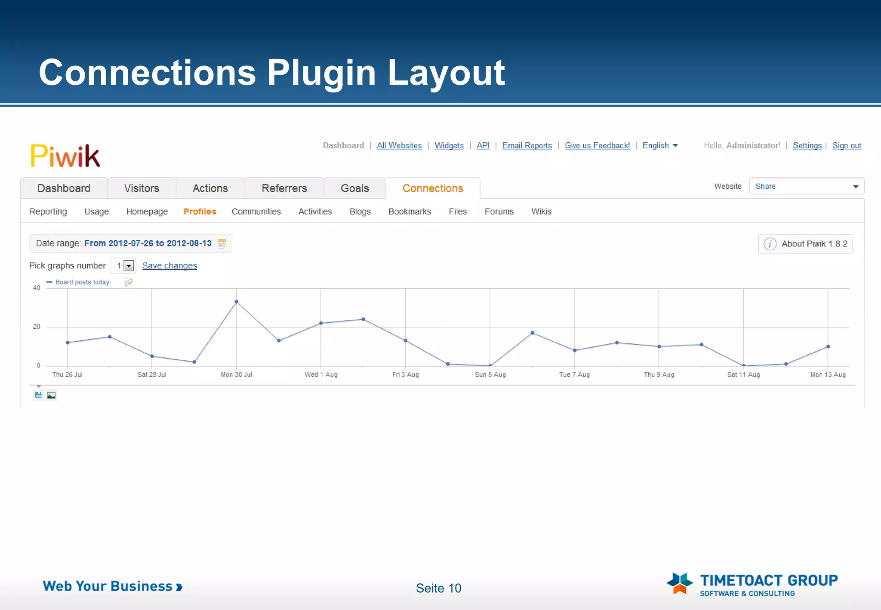Click the date range From 2012-07-26 text
The height and width of the screenshot is (610, 881).
coord(148,243)
